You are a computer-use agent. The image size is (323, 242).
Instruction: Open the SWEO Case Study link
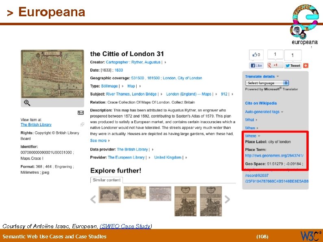[125, 226]
